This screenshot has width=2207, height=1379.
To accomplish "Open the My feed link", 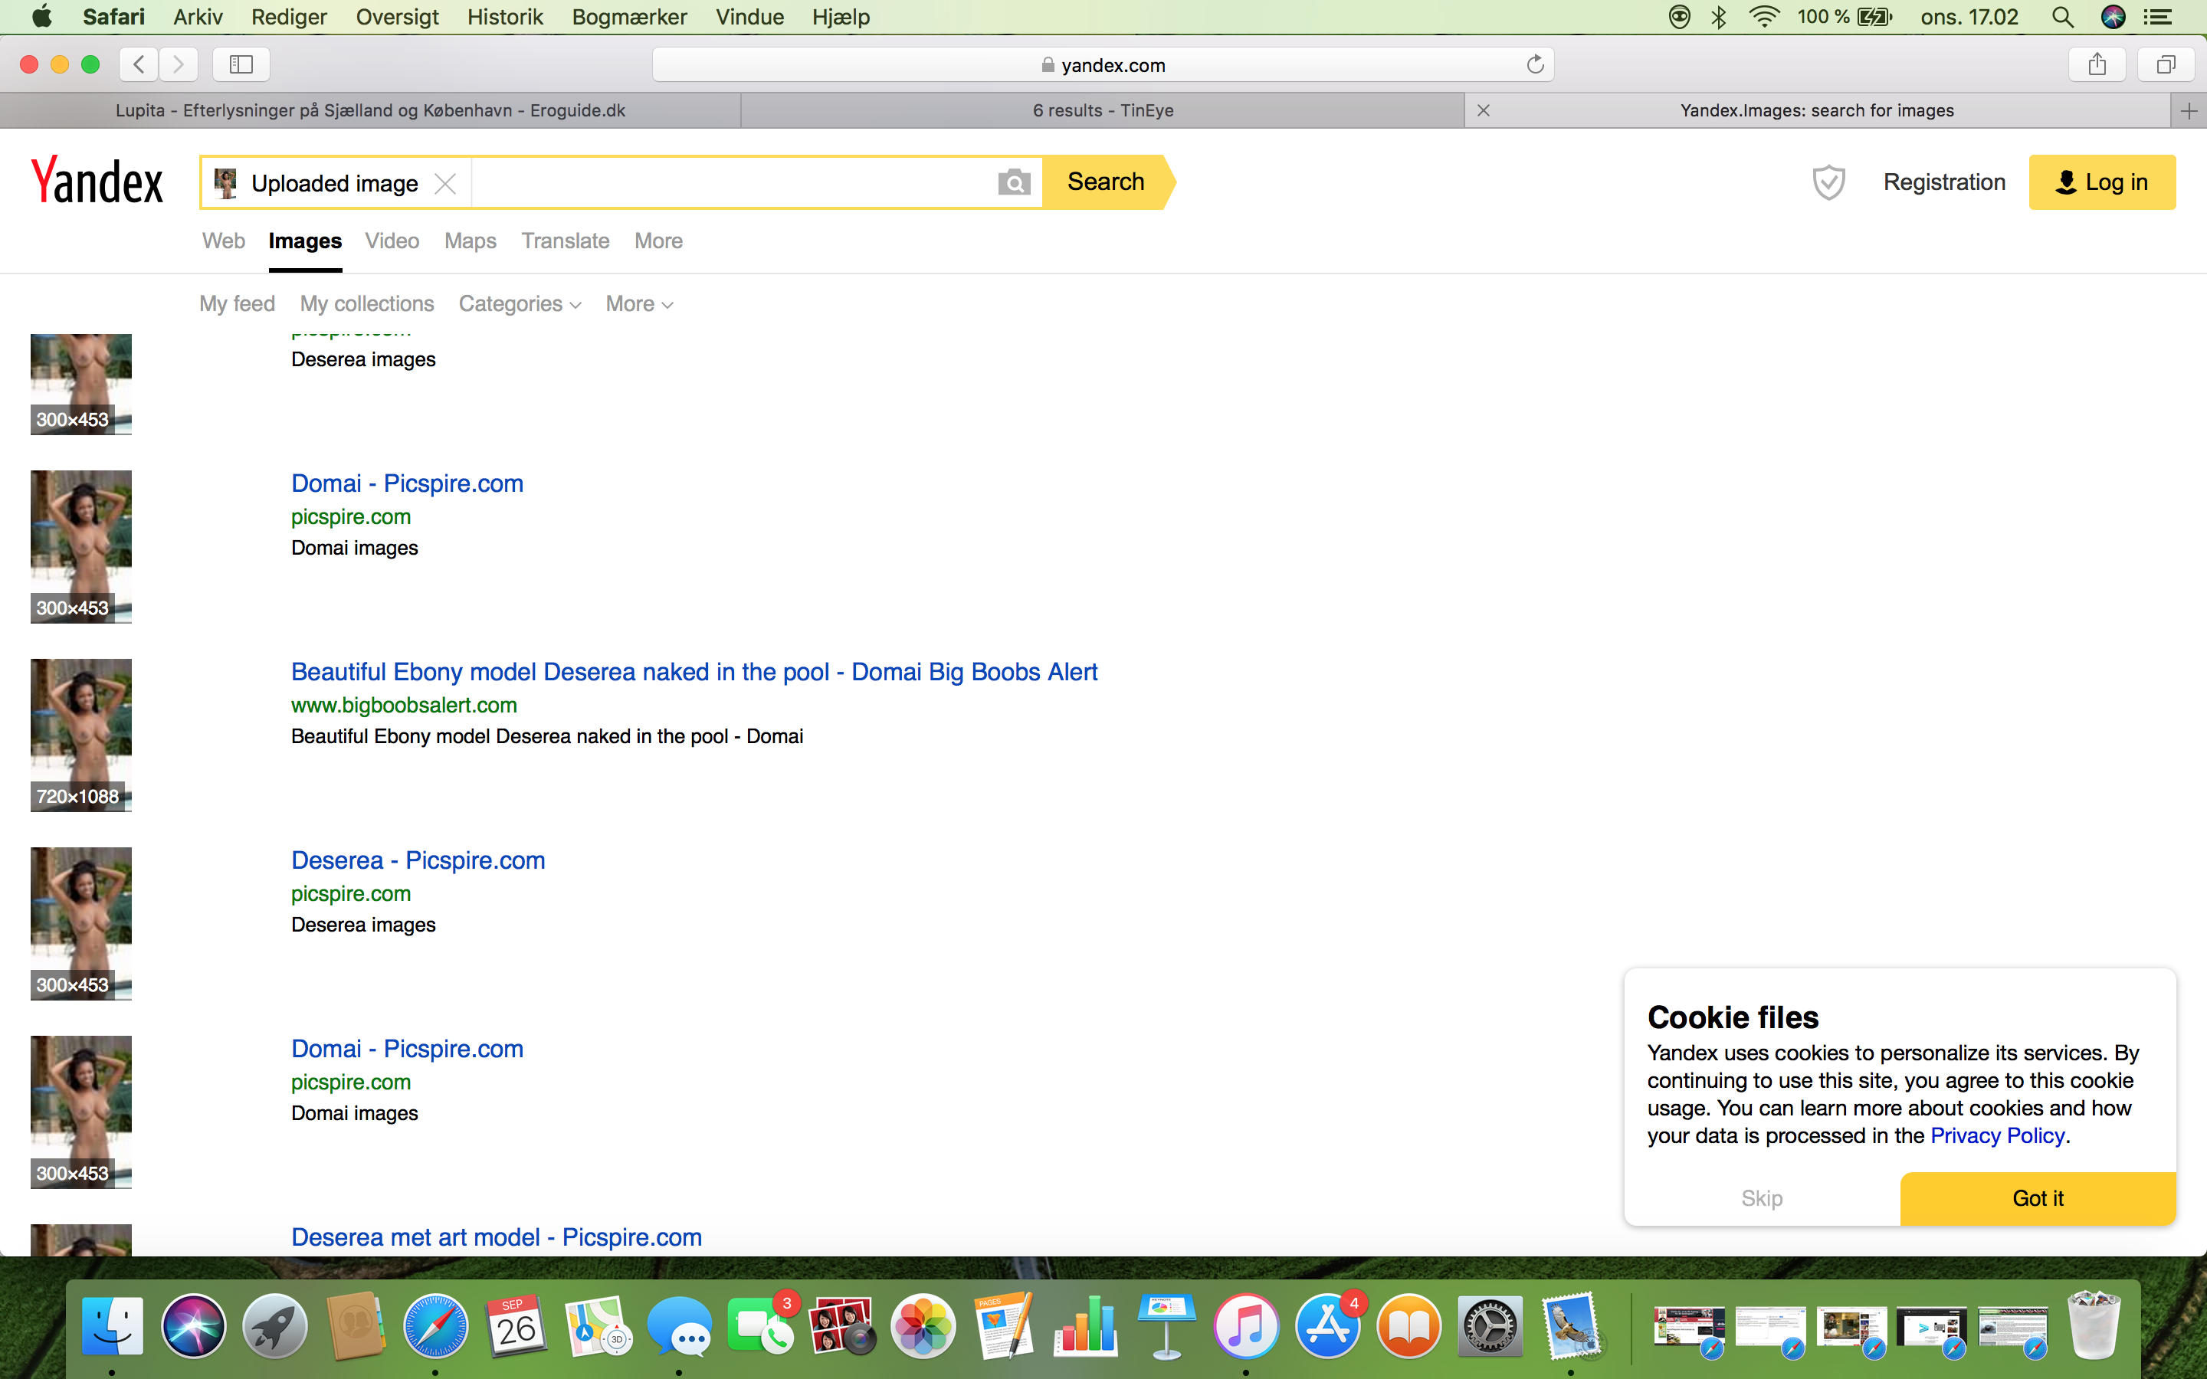I will [x=237, y=303].
